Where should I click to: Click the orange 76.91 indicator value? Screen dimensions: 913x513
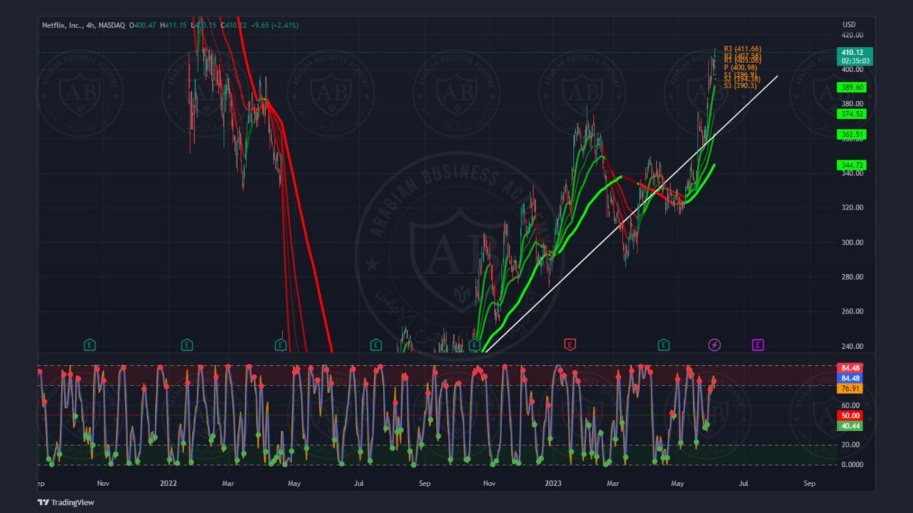point(850,388)
